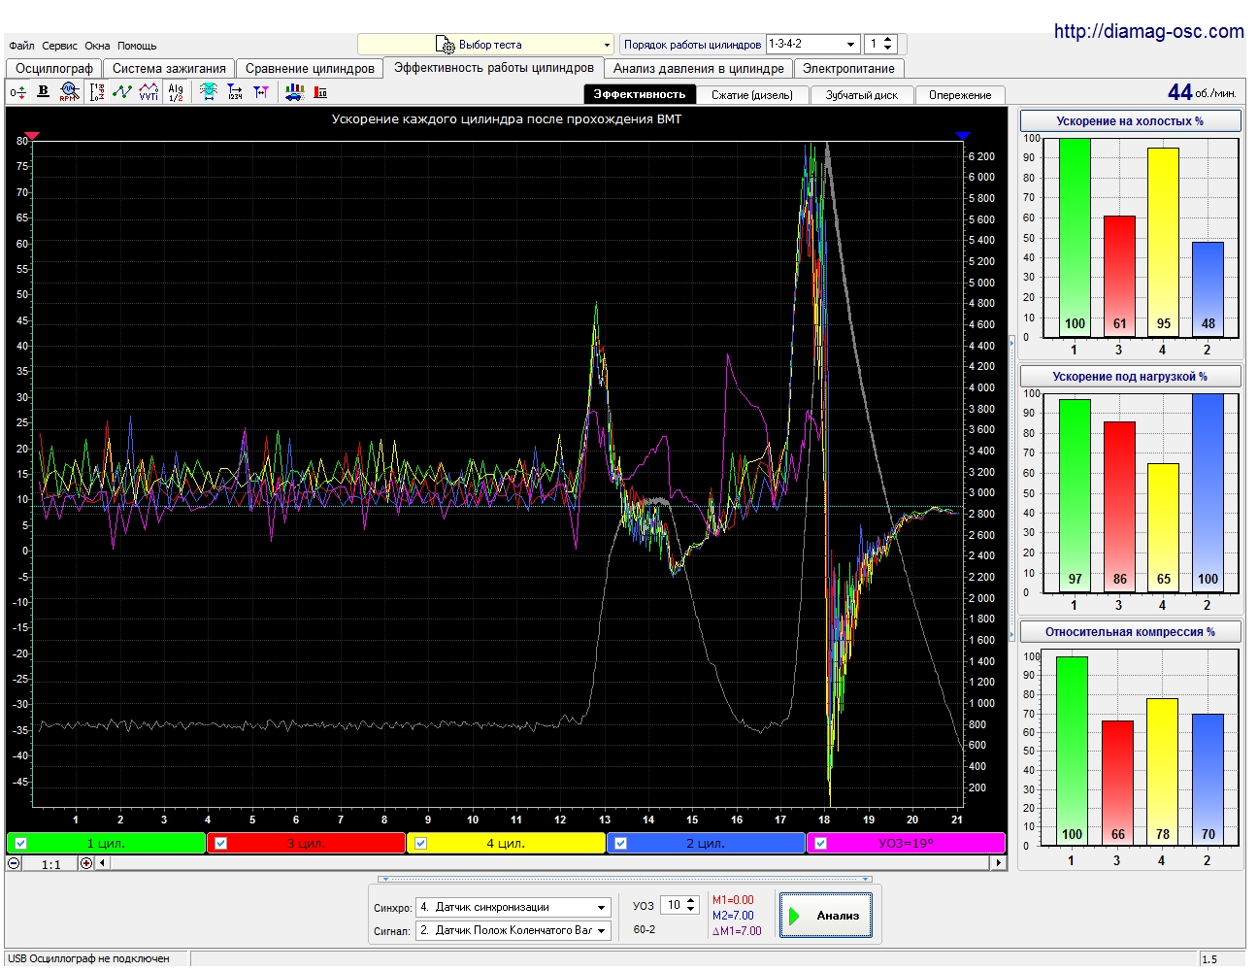This screenshot has height=971, width=1258.
Task: Select the Эффективность sub-tab
Action: pos(640,94)
